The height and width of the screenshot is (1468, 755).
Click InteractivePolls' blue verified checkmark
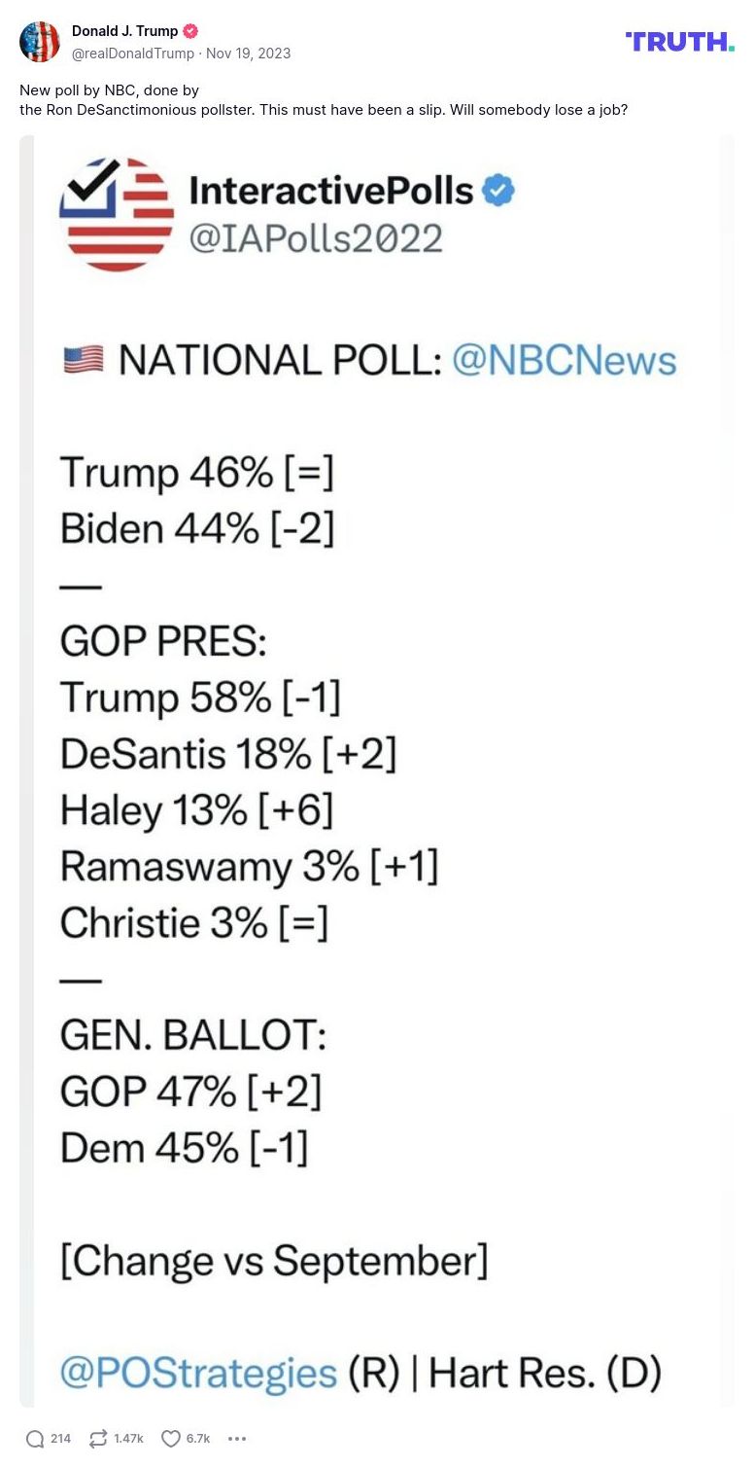(x=497, y=191)
